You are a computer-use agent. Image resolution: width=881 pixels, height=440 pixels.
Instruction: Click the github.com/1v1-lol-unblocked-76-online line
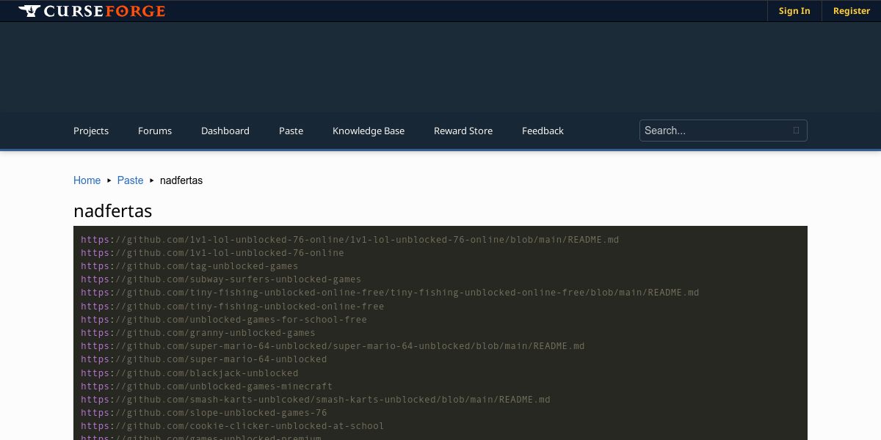(212, 253)
